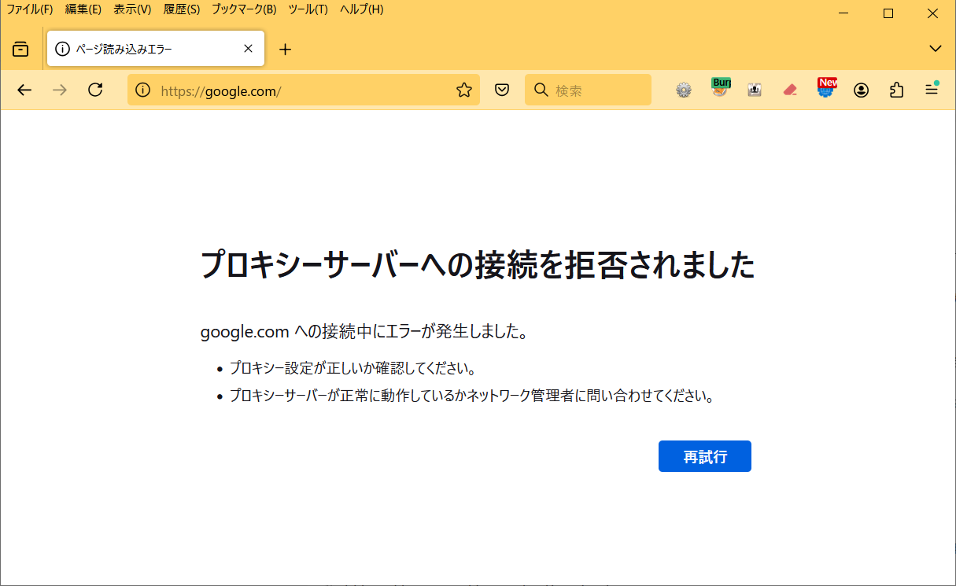Minimize the browser window
This screenshot has width=956, height=586.
click(843, 13)
